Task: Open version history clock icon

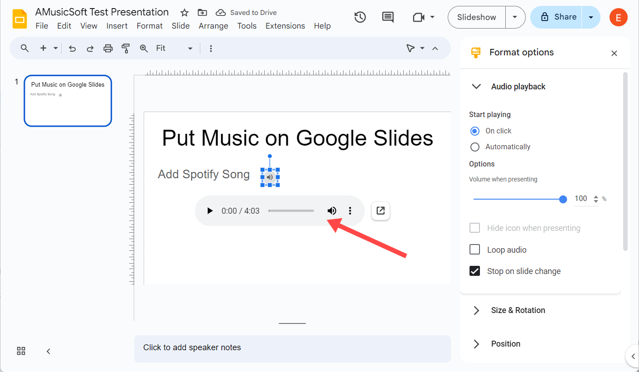Action: click(360, 17)
